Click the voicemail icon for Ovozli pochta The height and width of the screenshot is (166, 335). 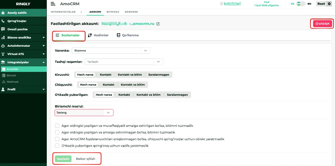[x=3, y=29]
